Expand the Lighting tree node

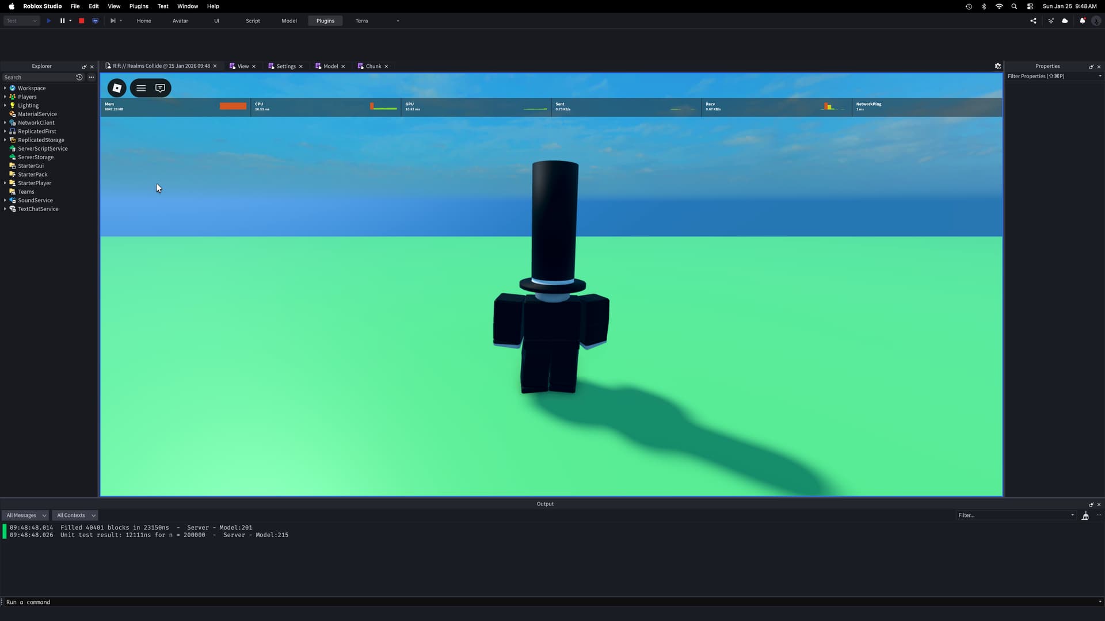[x=5, y=105]
